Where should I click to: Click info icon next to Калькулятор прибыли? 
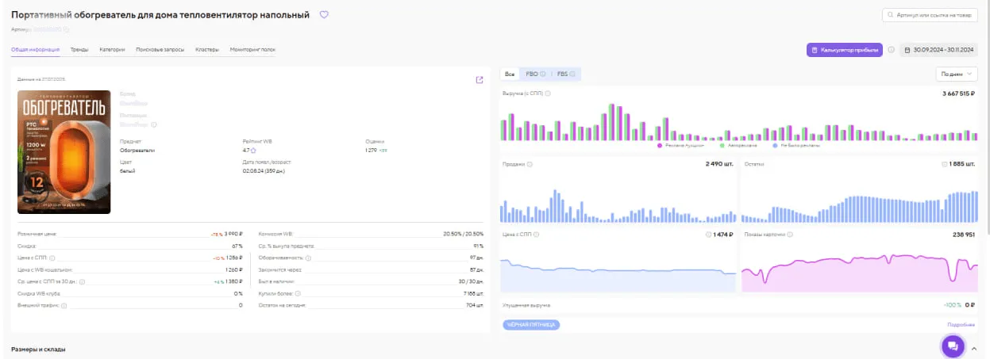(891, 50)
